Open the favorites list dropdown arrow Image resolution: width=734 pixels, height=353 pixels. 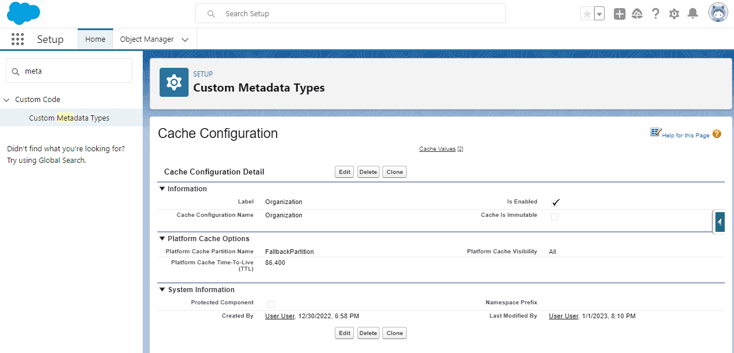[599, 14]
